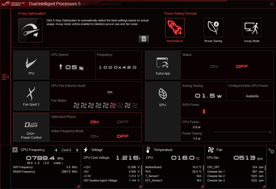Open DIGI+ Power Control panel
Screen dimensions: 276x189
31,127
